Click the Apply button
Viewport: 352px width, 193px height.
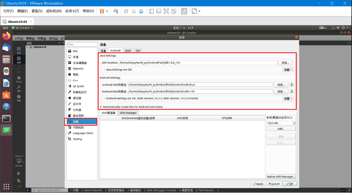pyautogui.click(x=258, y=184)
